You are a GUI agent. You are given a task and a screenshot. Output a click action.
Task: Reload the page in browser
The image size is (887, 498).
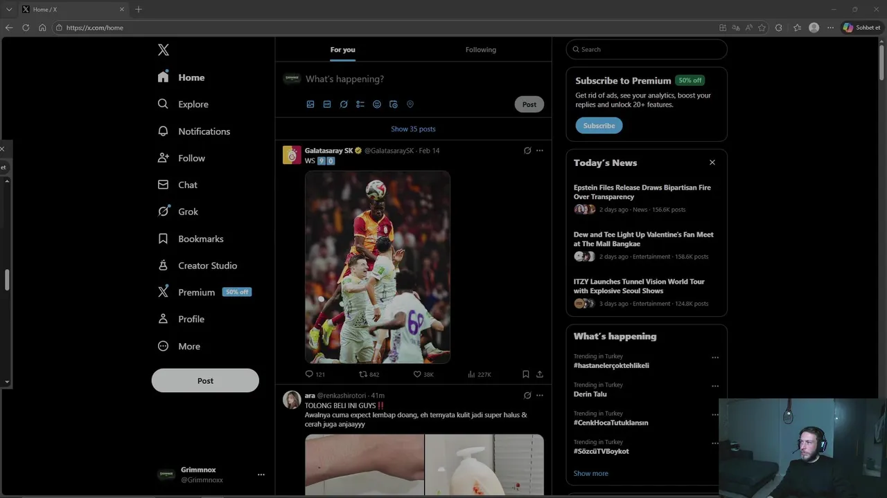pos(26,28)
